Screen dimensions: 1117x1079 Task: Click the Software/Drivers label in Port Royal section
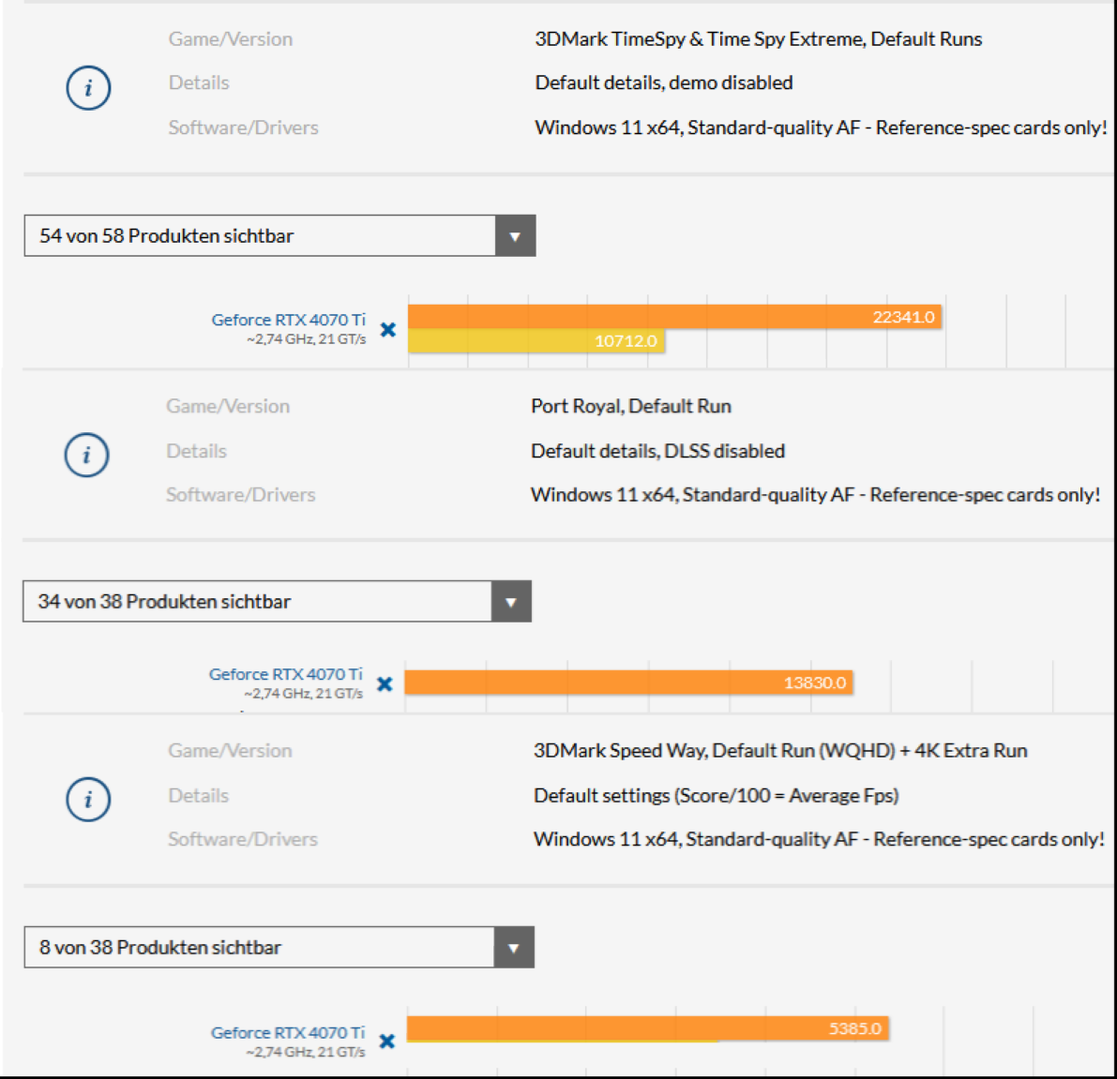[241, 495]
